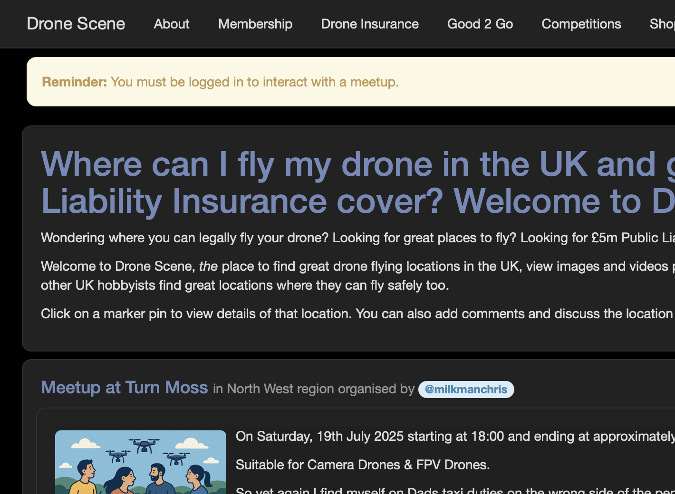Screen dimensions: 675x494
Task: Open Drone Insurance in the navbar
Action: click(x=370, y=24)
